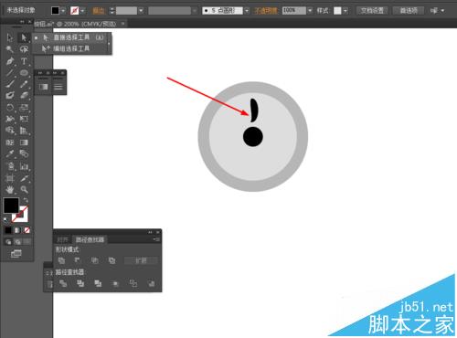The height and width of the screenshot is (338, 457).
Task: Select the document tab showing 200% CMYK
Action: click(x=75, y=24)
